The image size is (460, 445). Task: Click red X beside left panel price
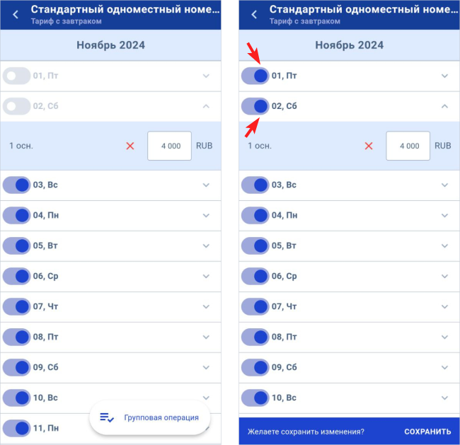pyautogui.click(x=130, y=146)
